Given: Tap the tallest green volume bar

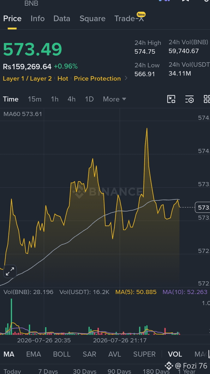Looking at the screenshot, I should (x=11, y=316).
